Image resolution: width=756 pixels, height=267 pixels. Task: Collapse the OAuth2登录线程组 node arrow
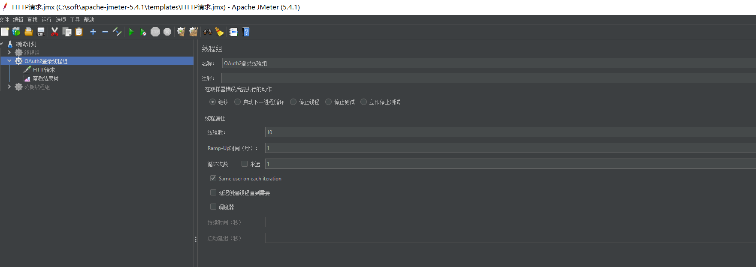point(9,61)
